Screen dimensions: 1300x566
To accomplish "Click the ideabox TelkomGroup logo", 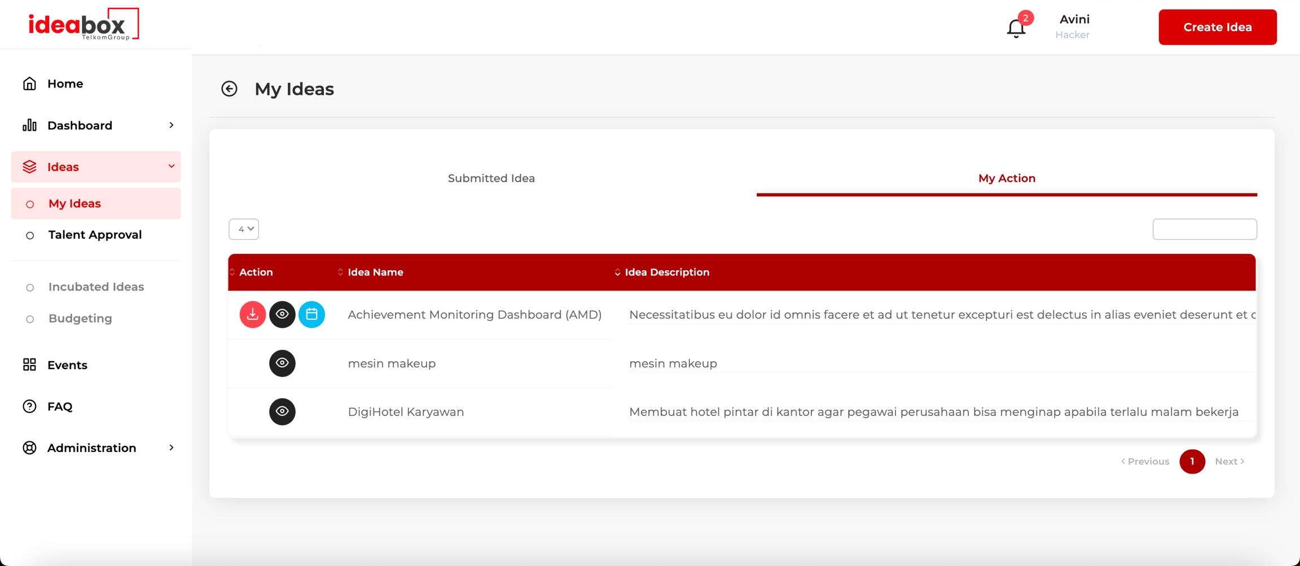I will (84, 24).
